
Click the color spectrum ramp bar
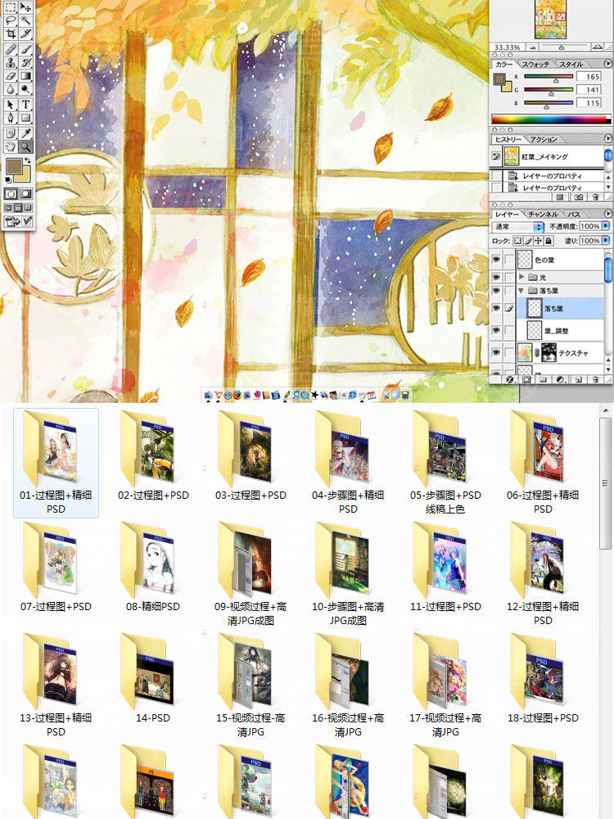click(551, 119)
